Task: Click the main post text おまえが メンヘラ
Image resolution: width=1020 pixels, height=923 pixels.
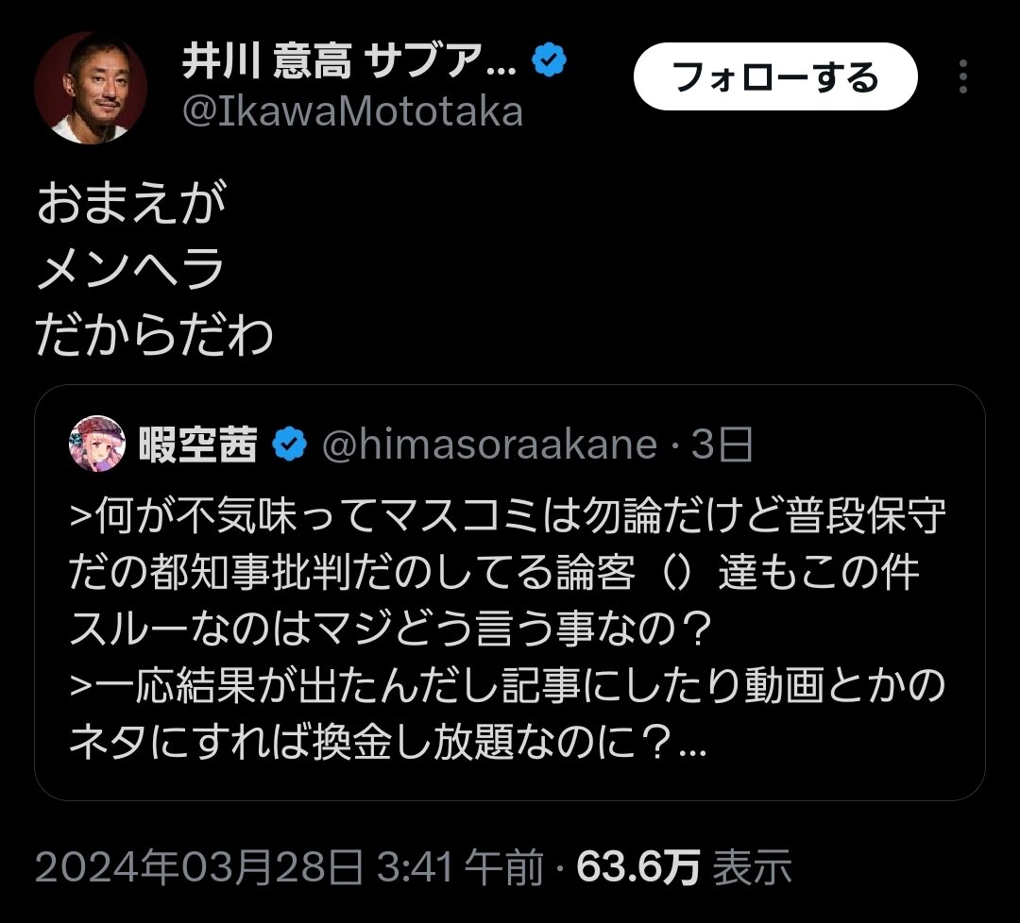Action: (131, 235)
